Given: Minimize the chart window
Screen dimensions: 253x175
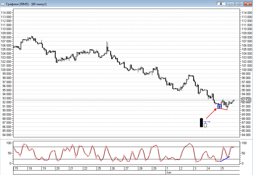Looking at the screenshot, I should (230, 4).
